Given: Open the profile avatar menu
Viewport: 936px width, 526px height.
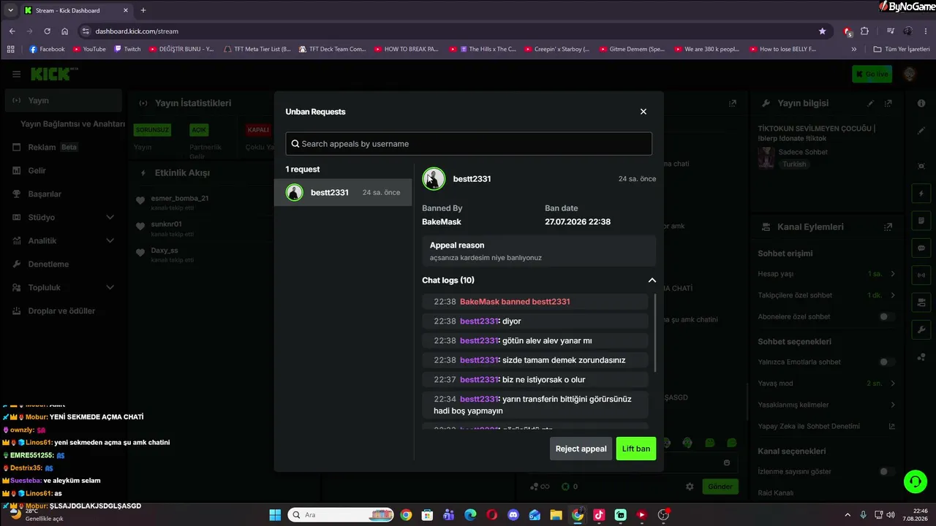Looking at the screenshot, I should pyautogui.click(x=910, y=74).
